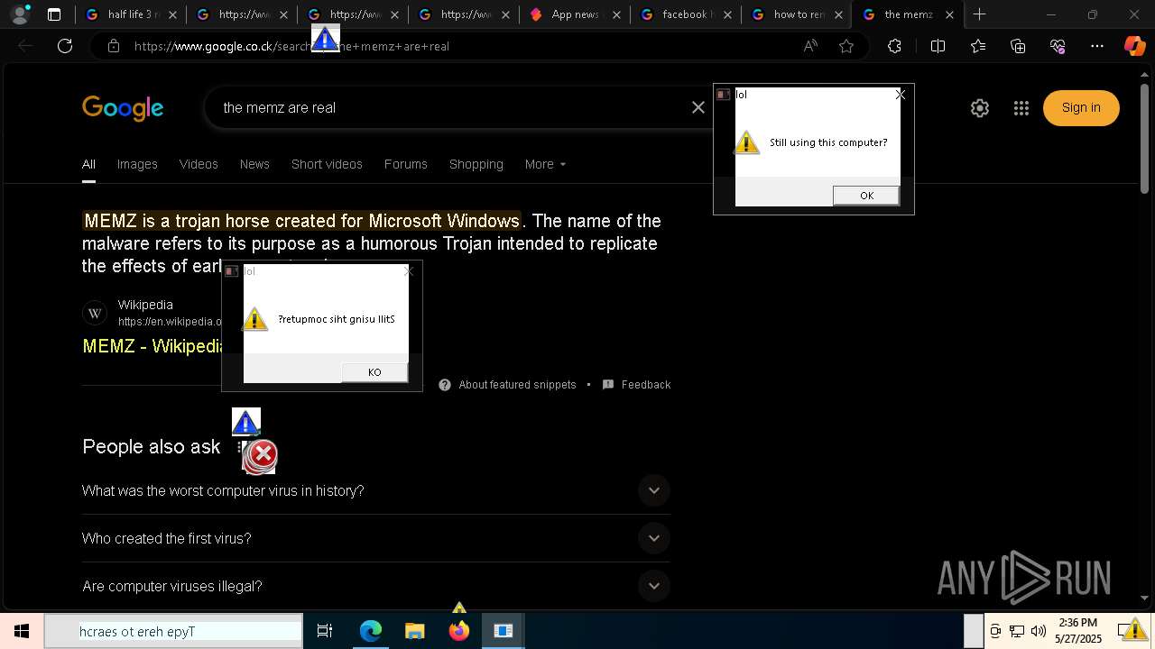Close the 'half life 3' tab
This screenshot has width=1155, height=649.
point(172,14)
